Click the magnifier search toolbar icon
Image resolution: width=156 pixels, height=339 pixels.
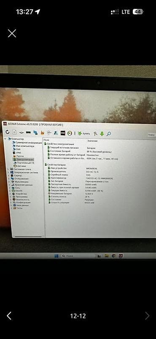click(x=109, y=134)
